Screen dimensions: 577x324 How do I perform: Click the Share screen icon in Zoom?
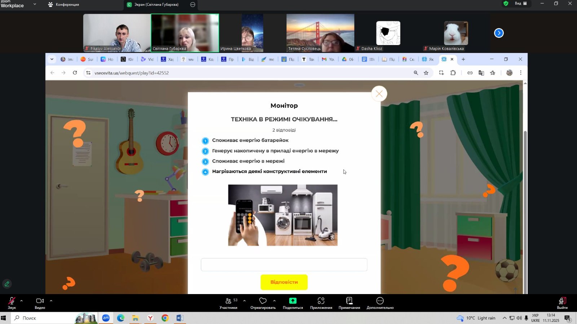[x=292, y=301]
